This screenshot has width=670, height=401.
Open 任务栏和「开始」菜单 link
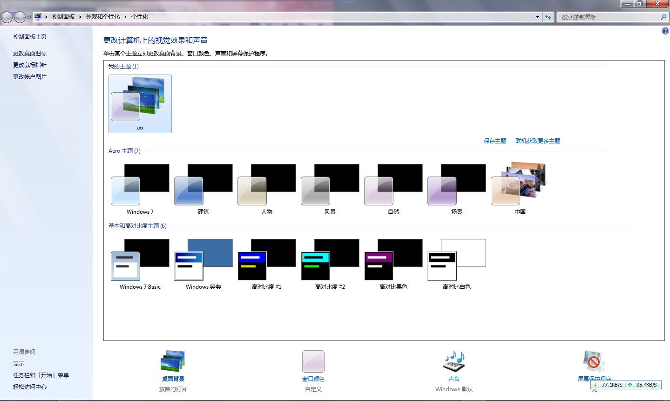pos(41,375)
